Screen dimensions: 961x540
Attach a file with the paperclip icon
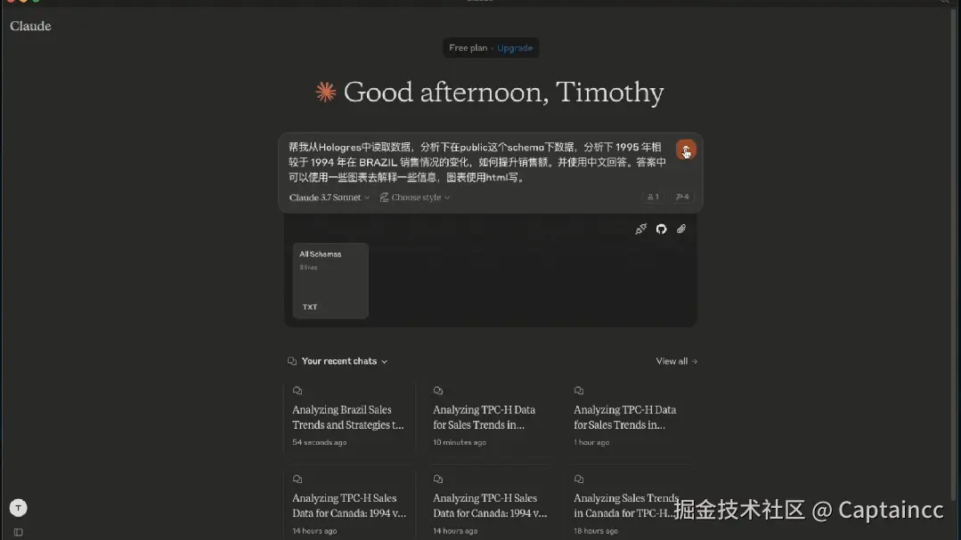tap(681, 229)
